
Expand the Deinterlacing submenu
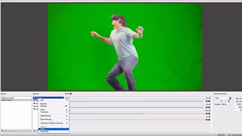pos(54,116)
